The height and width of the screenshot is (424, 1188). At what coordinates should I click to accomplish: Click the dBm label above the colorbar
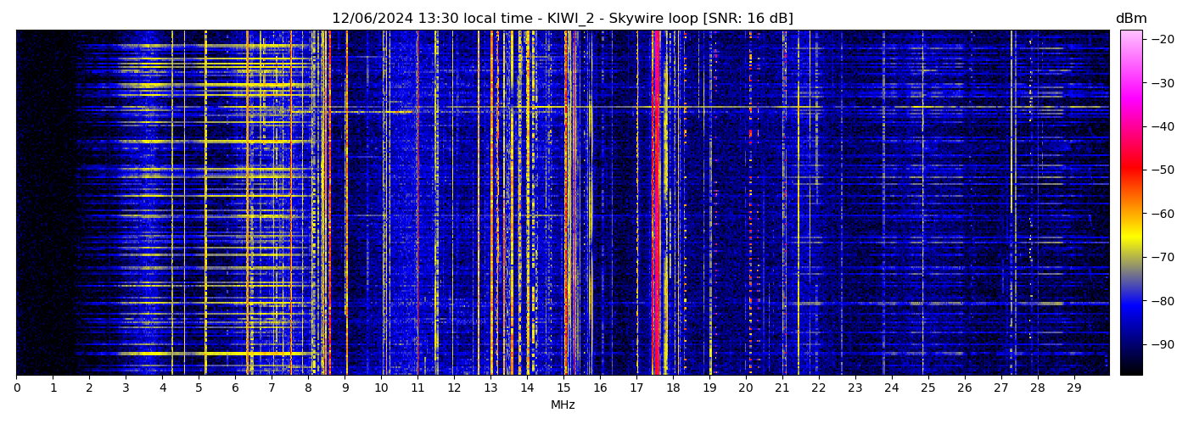[x=1130, y=19]
